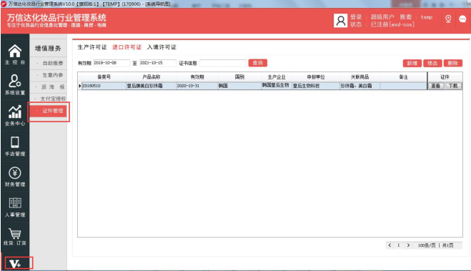471x271 pixels.
Task: Select the 生产许可证 tab
Action: [x=92, y=47]
